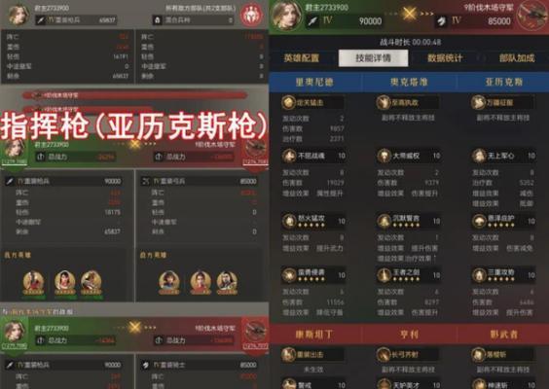Open the player avatar in battle report header

tap(18, 15)
